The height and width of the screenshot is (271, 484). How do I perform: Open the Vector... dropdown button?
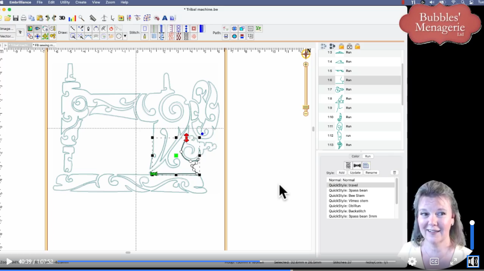[x=7, y=36]
